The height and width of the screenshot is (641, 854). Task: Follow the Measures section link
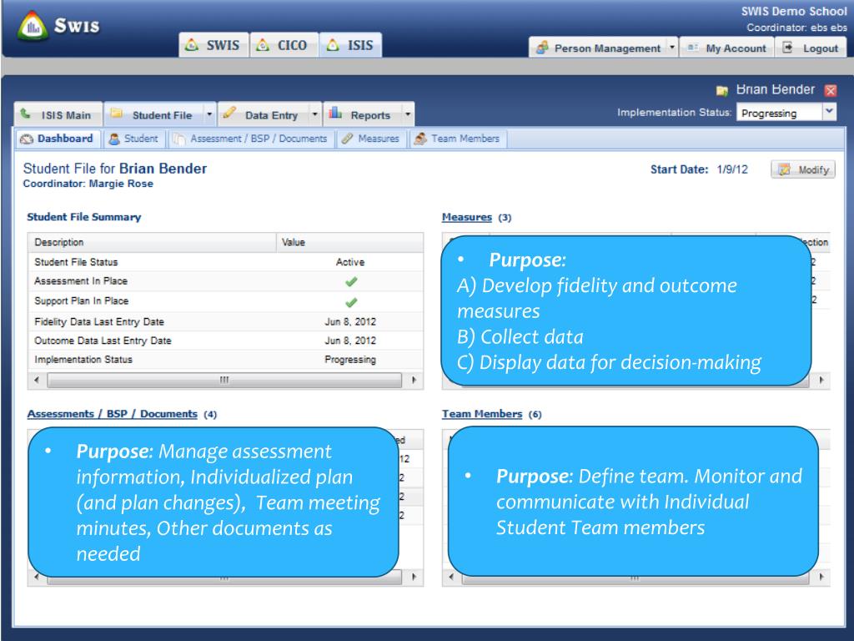(467, 217)
